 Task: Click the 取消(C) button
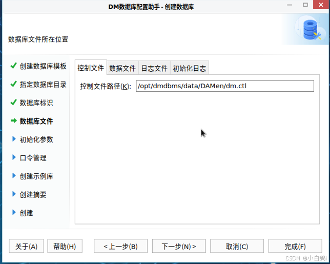click(237, 246)
